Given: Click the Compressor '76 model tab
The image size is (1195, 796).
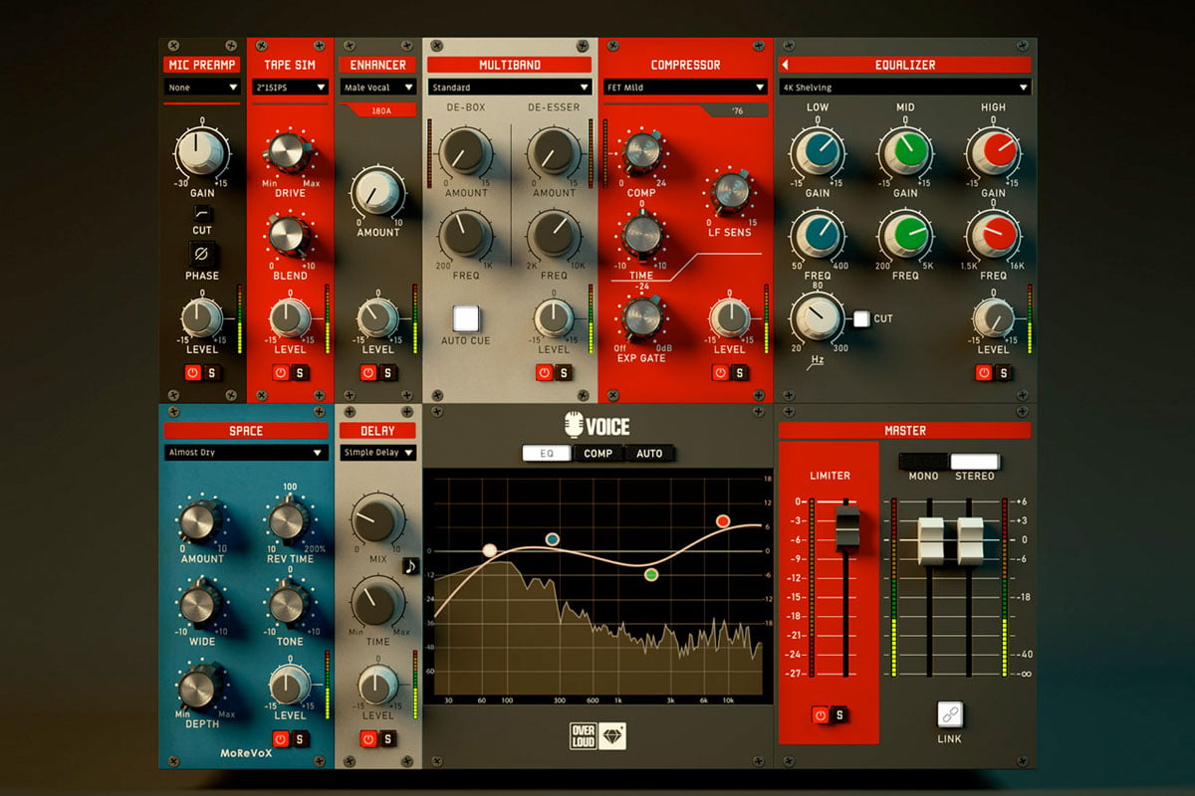Looking at the screenshot, I should [739, 110].
